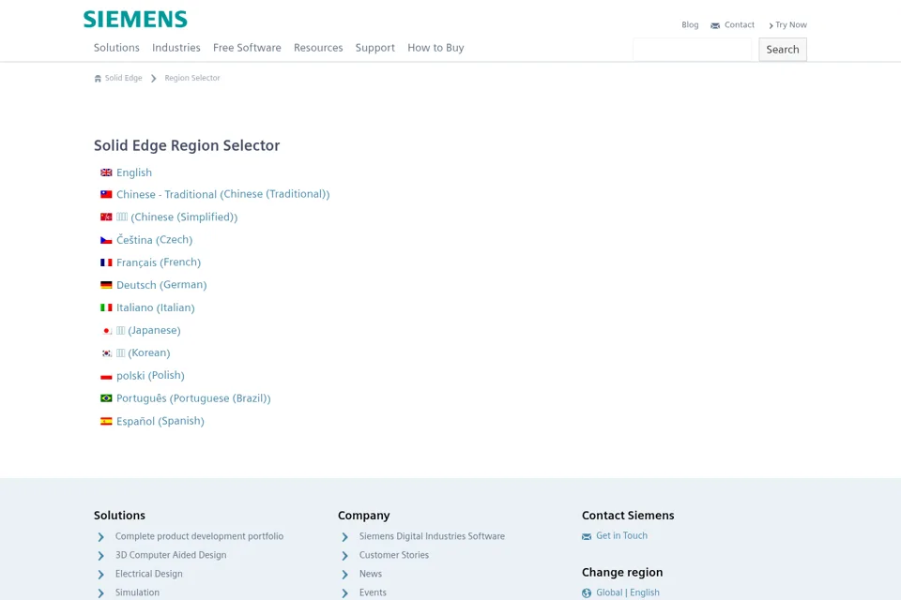Click the flag beside Chinese (Simplified)
The image size is (901, 600).
(106, 217)
